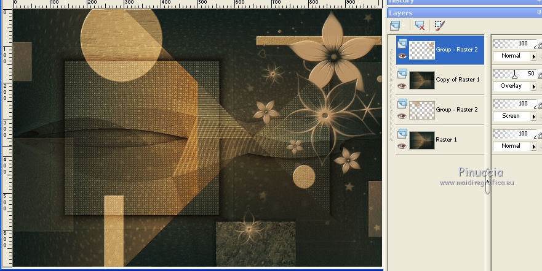This screenshot has width=542, height=271.
Task: Open the Overlay blend mode dropdown
Action: (533, 86)
